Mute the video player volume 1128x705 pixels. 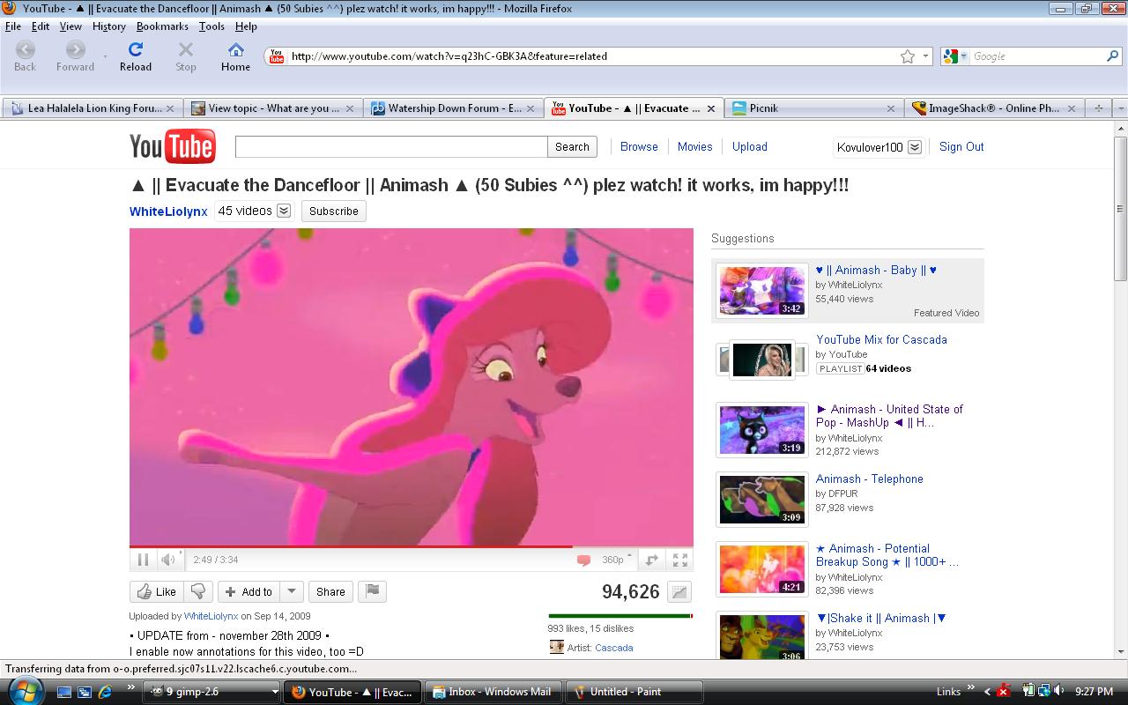pos(167,560)
